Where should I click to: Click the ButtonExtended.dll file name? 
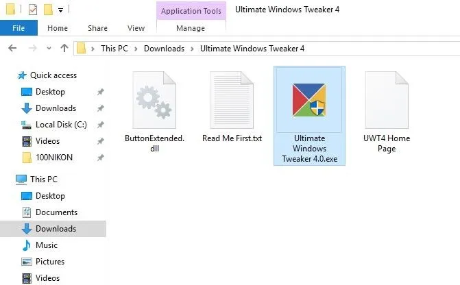[154, 143]
